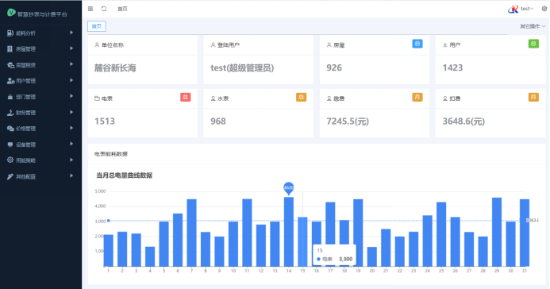Open the settings gear in top right
The image size is (550, 289).
pos(544,9)
